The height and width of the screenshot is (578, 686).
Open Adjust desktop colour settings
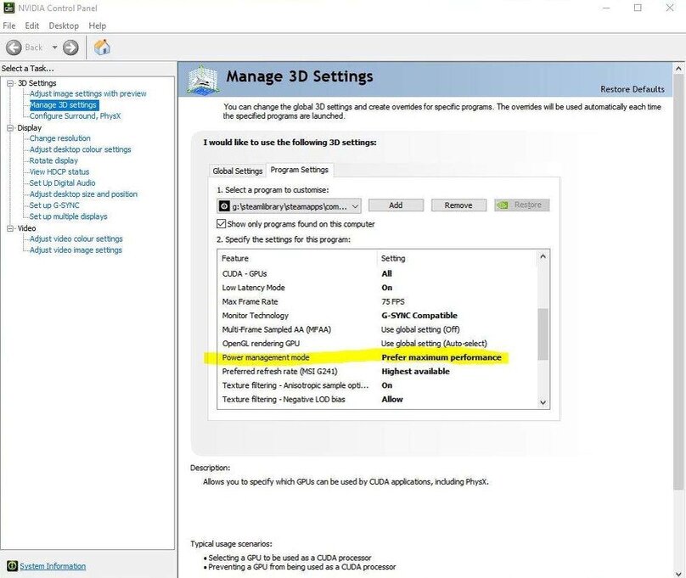click(x=81, y=149)
